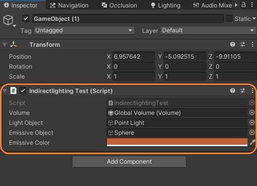Click the Emissive Object label
Screen dimensions: 257x186
click(x=31, y=133)
